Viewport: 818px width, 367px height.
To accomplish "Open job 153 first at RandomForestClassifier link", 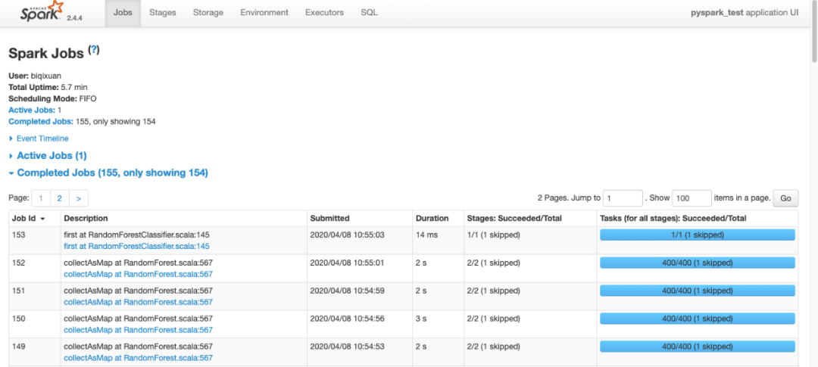I will [x=136, y=246].
